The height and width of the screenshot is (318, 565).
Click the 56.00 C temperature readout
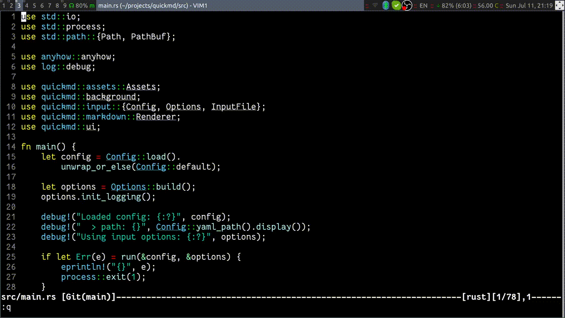(488, 6)
